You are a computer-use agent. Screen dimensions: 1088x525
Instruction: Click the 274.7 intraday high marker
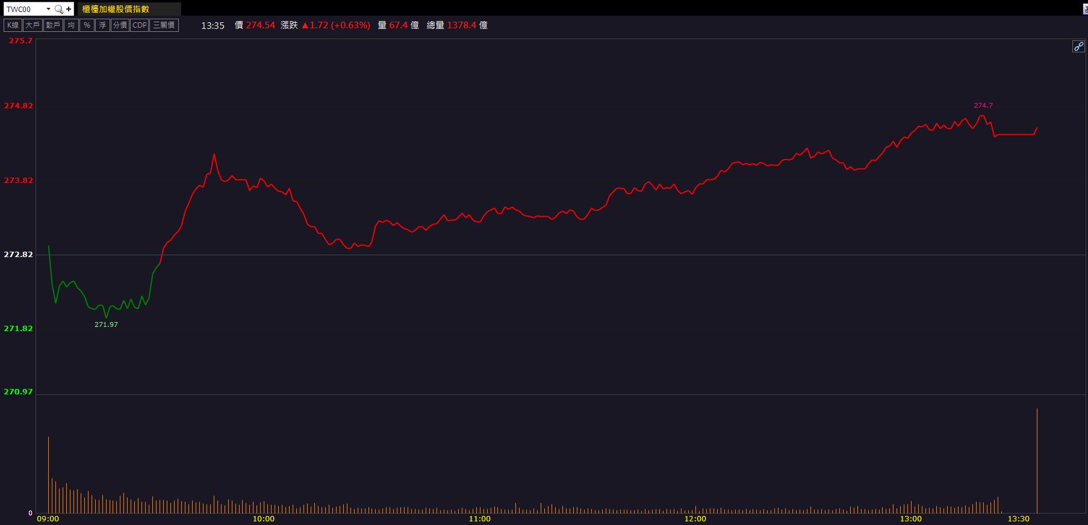[983, 105]
